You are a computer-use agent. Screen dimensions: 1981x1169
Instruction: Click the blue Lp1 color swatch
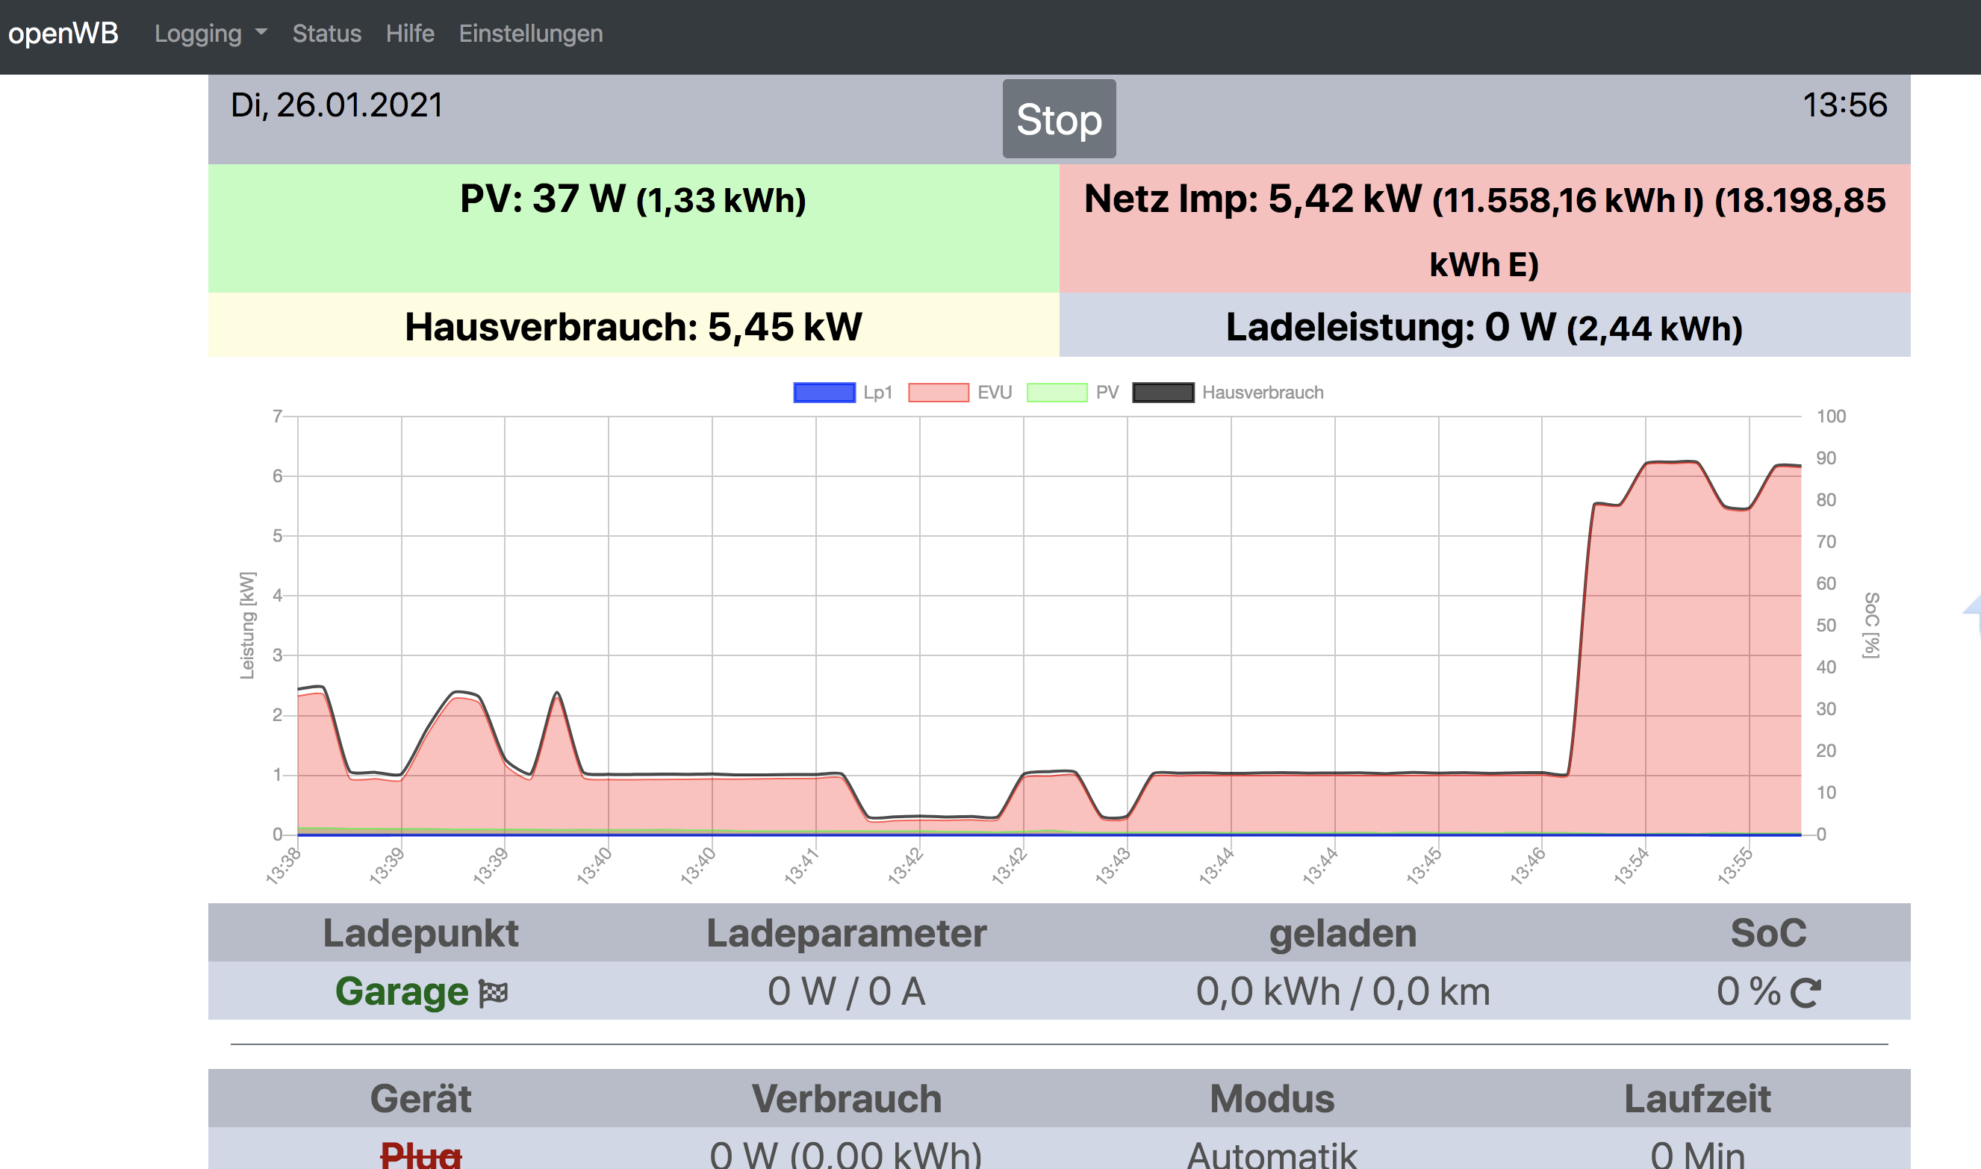824,393
